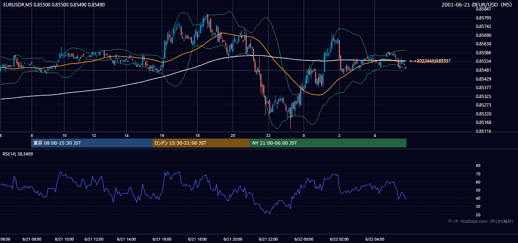The width and height of the screenshot is (518, 243).
Task: Click price axis value 0.85795
Action: coord(484,18)
